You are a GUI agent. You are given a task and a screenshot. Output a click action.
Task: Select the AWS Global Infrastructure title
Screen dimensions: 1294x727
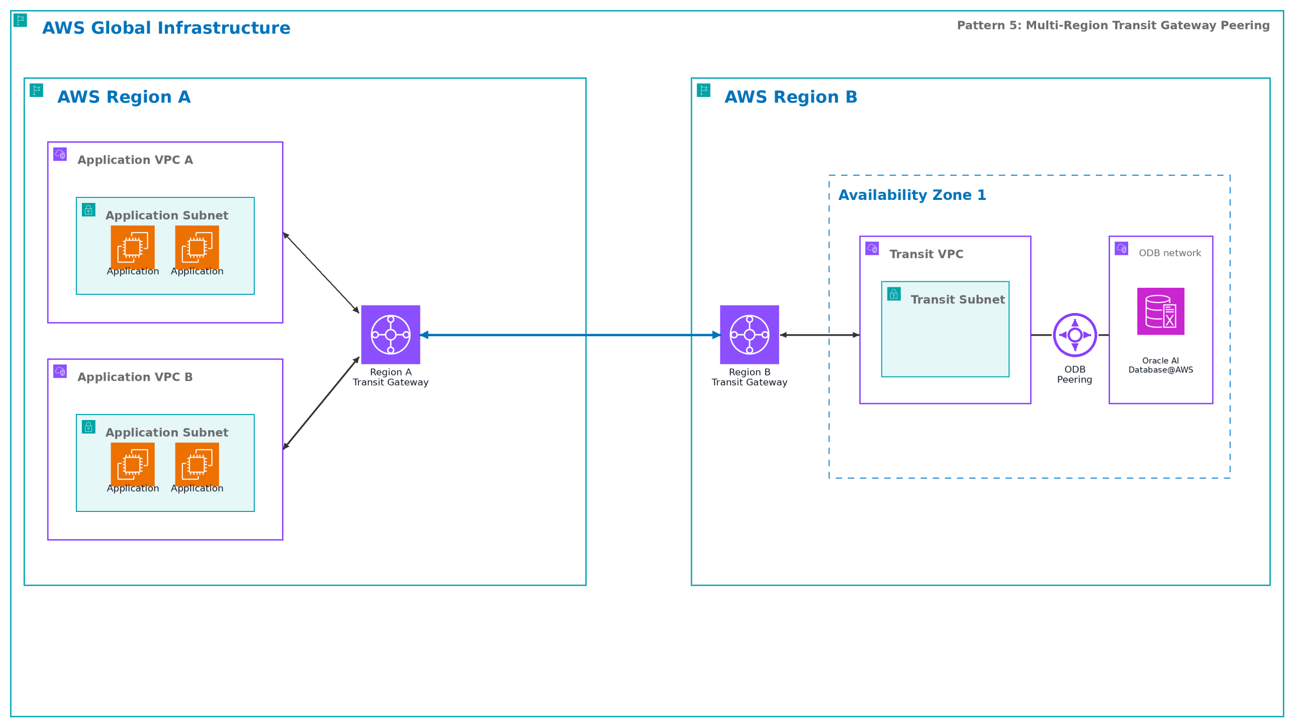tap(166, 28)
